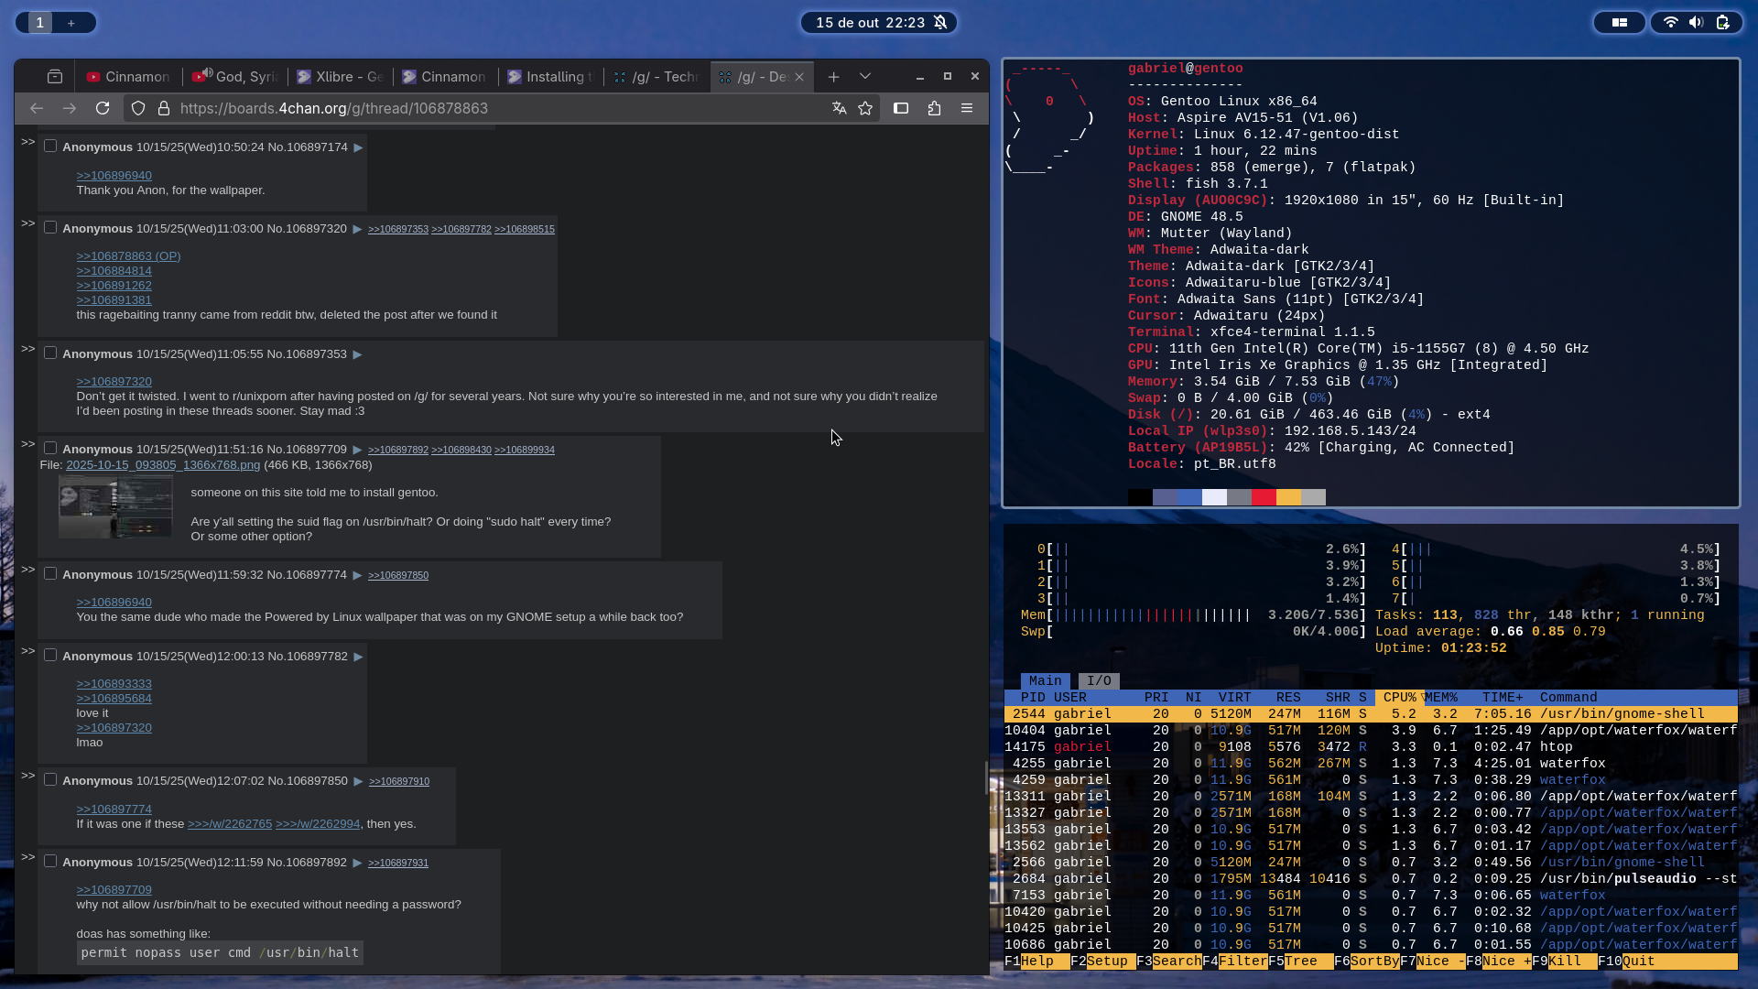Screen dimensions: 1758x989
Task: Select the I/O tab in htop
Action: point(1098,680)
